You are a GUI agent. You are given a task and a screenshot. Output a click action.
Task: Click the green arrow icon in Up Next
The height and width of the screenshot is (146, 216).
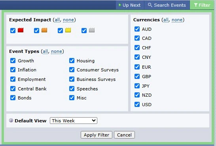(120, 5)
